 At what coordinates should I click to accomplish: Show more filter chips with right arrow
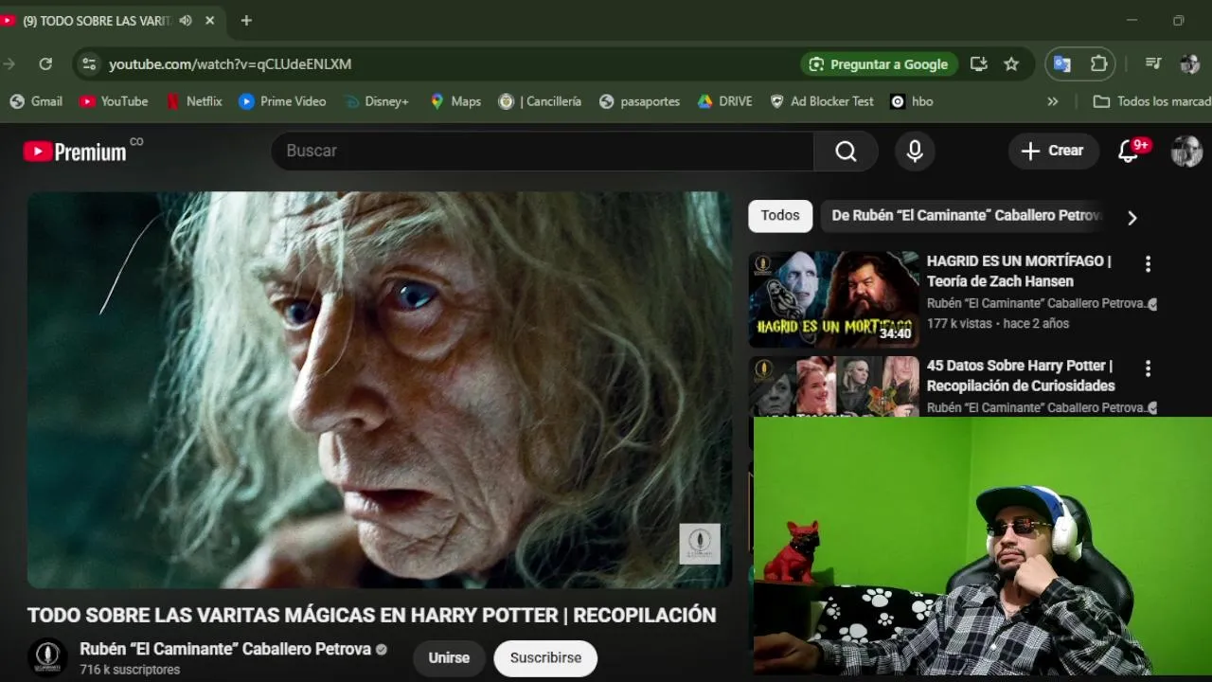pos(1132,218)
